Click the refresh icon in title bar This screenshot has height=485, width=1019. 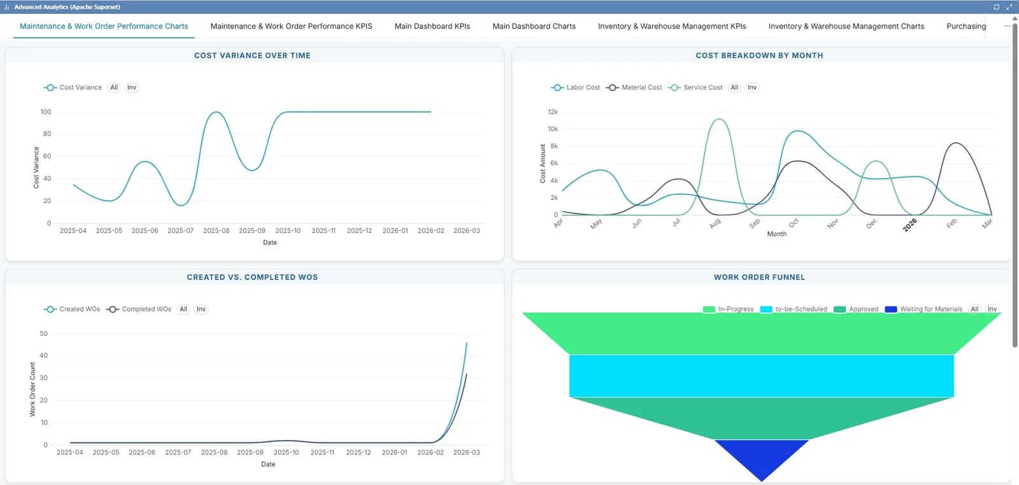[997, 7]
